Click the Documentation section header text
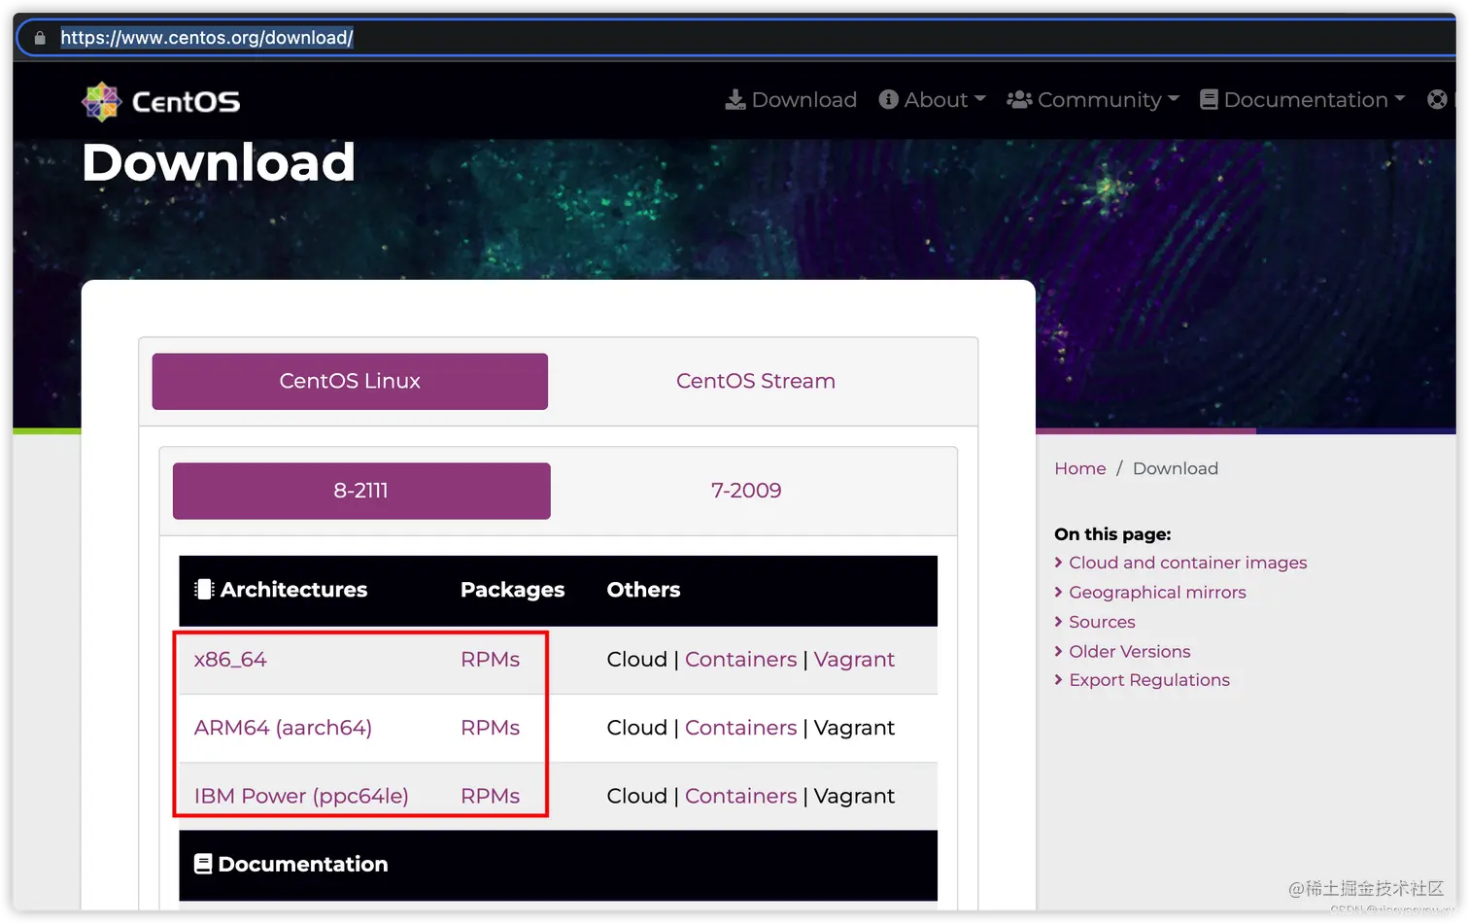This screenshot has height=923, width=1469. (x=302, y=864)
